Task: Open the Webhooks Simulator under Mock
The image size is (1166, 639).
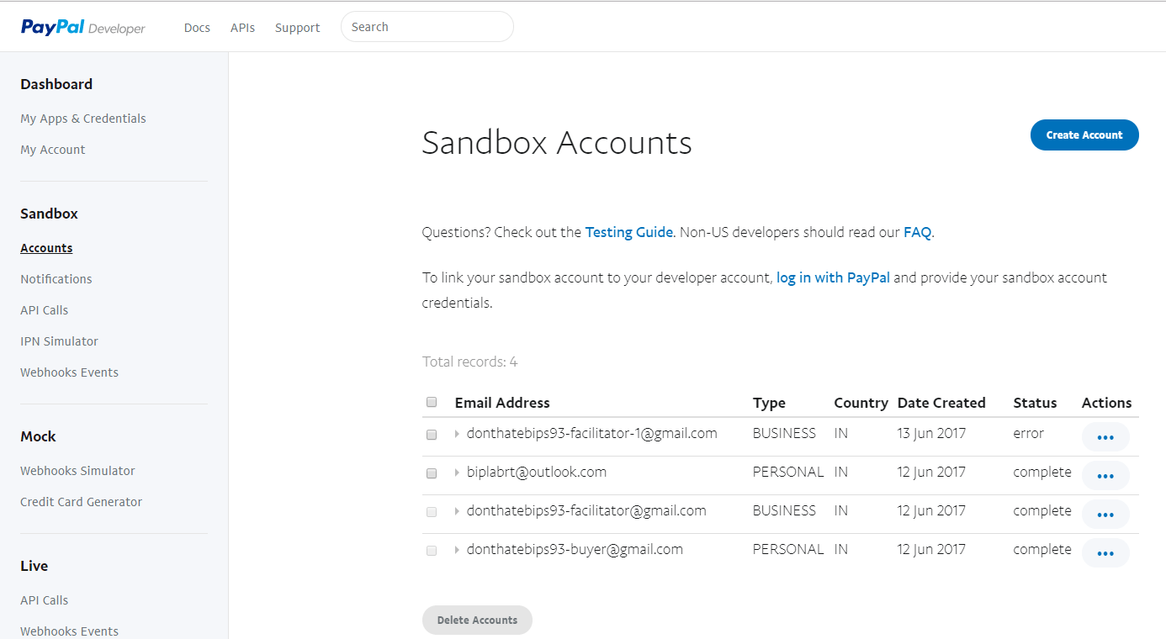Action: coord(77,471)
